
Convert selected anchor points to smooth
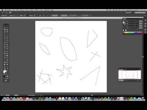[17, 16]
